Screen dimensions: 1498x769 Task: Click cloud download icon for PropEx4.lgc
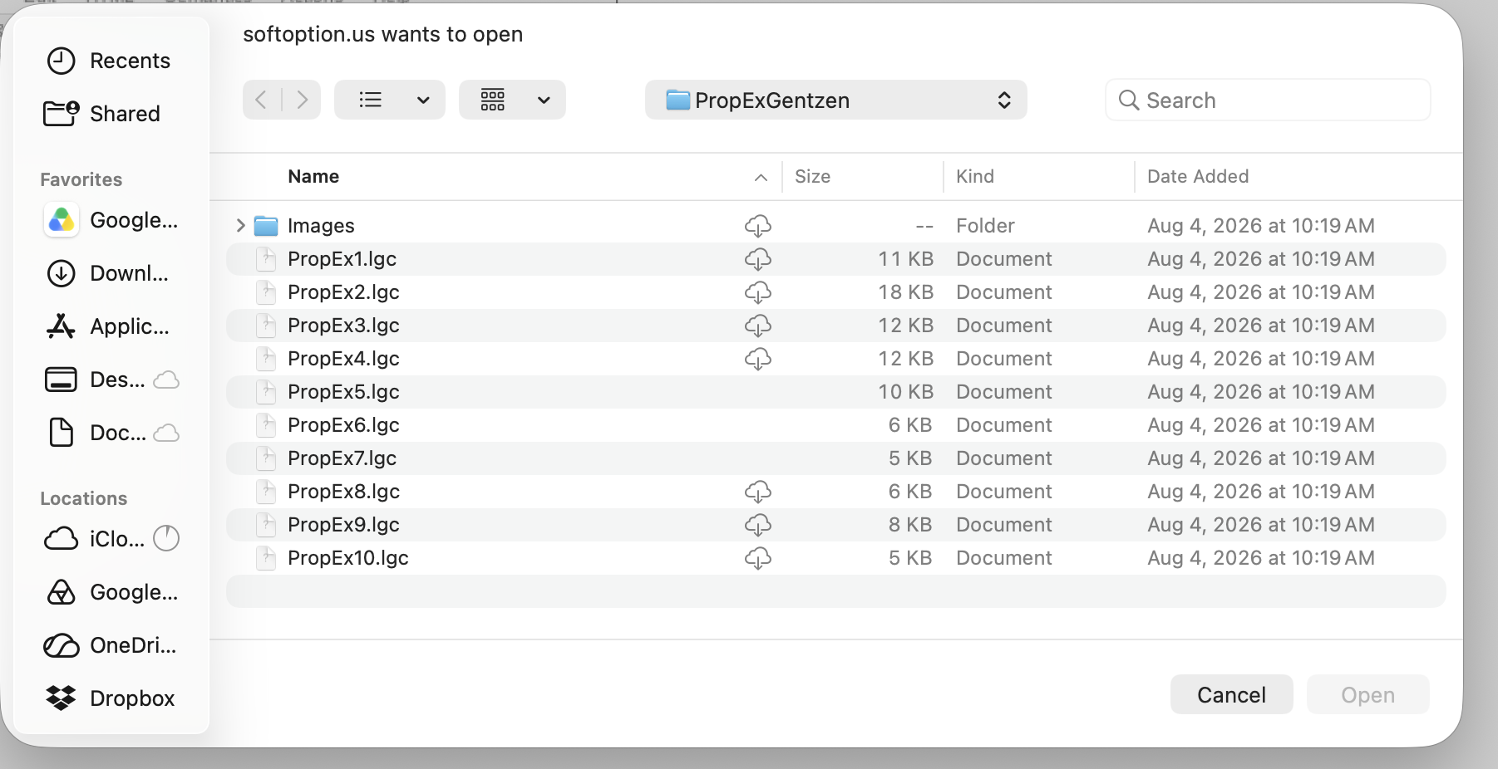(x=757, y=359)
